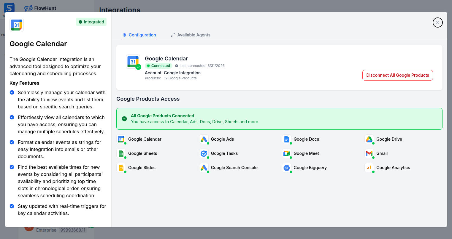
Task: Open the Google Tasks icon
Action: (x=204, y=153)
